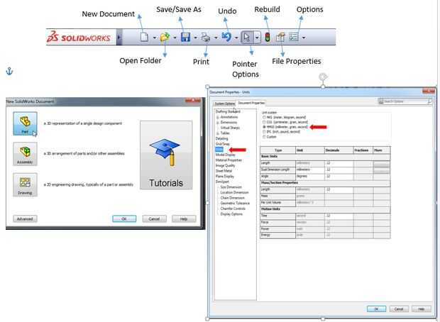Select Model Display in the properties tree

pos(226,155)
